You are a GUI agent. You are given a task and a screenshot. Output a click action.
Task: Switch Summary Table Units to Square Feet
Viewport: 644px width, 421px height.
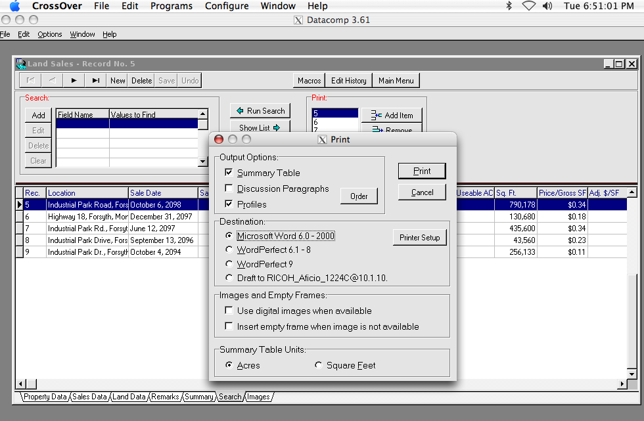[x=318, y=365]
